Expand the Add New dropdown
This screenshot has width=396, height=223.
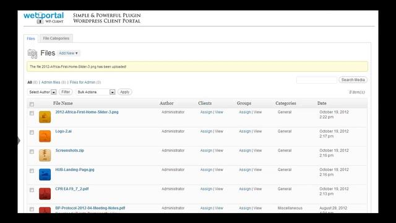click(x=68, y=53)
